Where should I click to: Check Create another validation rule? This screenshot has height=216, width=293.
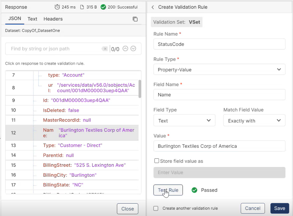(x=156, y=208)
